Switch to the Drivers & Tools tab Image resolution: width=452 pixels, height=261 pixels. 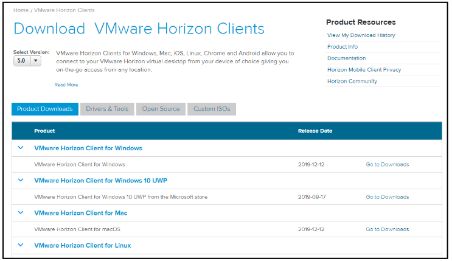coord(107,109)
